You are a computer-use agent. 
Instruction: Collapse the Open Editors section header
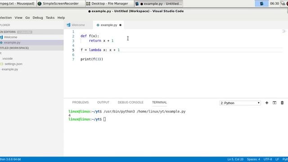click(x=31, y=32)
